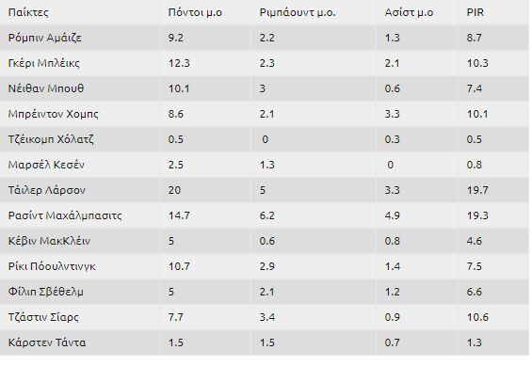Click player name Νέιθαν Μπουθ
The height and width of the screenshot is (366, 532).
click(46, 88)
